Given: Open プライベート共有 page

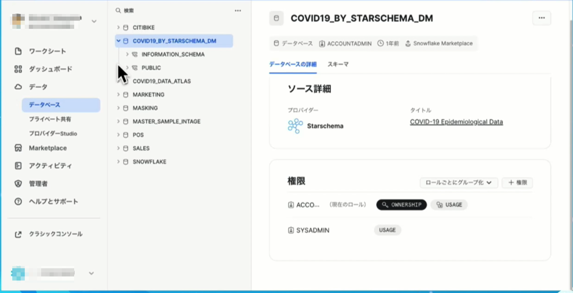Looking at the screenshot, I should point(50,119).
